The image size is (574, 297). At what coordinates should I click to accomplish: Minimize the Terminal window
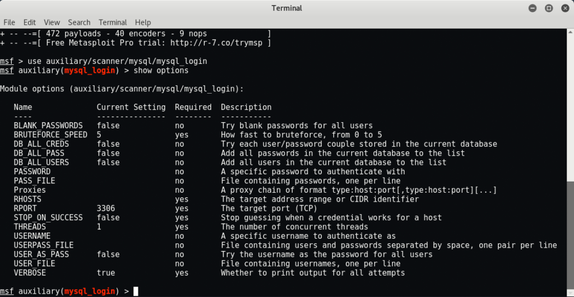(x=533, y=8)
